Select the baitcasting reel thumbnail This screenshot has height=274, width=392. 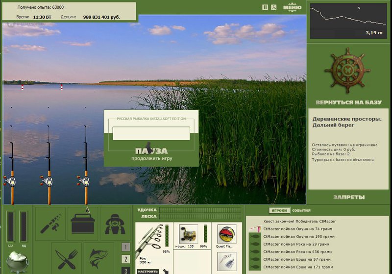pyautogui.click(x=188, y=234)
